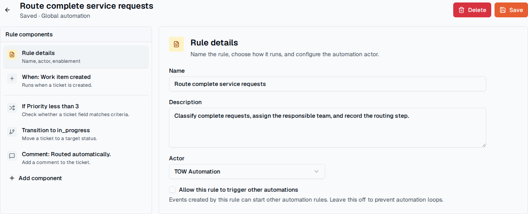
Task: Click the comment bubble icon for Routed automatically
Action: (12, 156)
